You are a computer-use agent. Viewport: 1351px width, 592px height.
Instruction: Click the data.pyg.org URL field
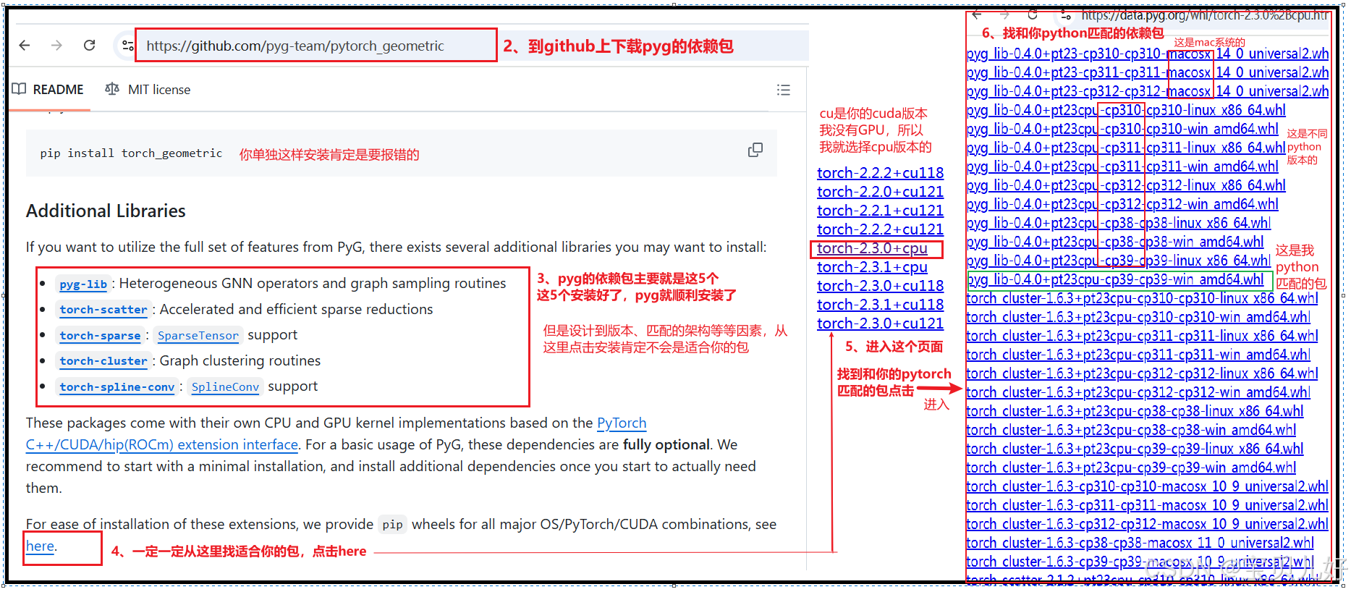tap(1205, 15)
